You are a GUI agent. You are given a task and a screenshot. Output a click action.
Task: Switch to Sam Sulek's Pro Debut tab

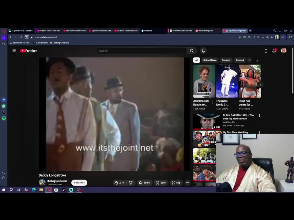pyautogui.click(x=101, y=31)
